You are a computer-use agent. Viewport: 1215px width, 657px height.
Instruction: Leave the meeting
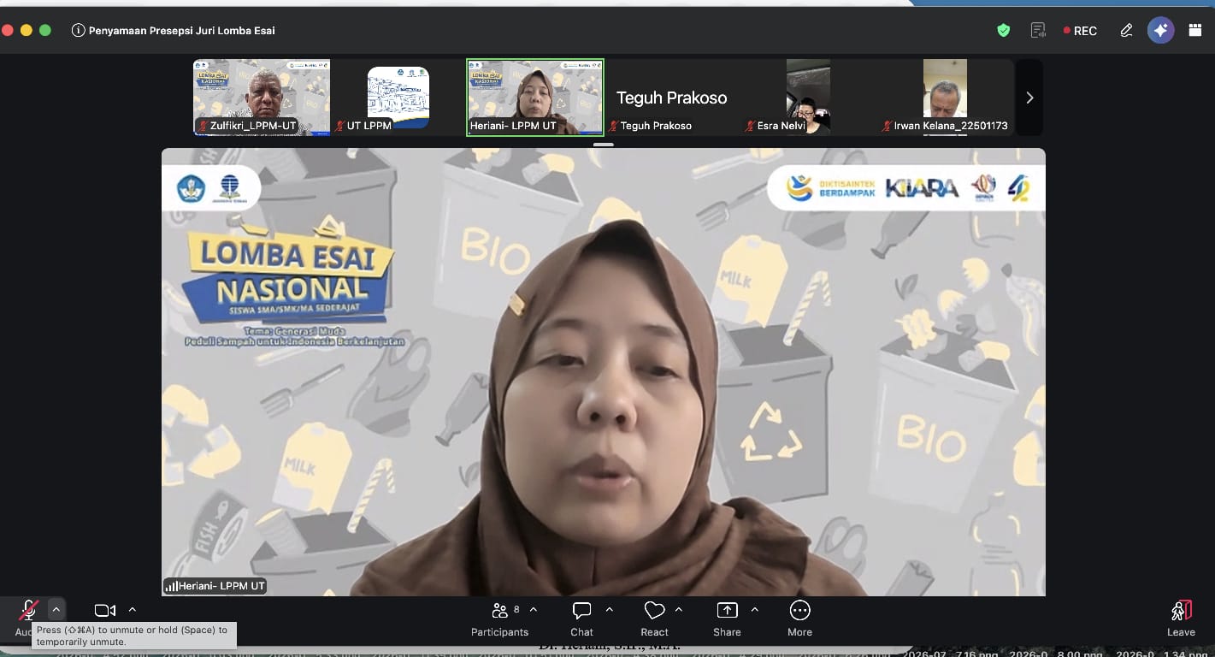click(x=1181, y=619)
